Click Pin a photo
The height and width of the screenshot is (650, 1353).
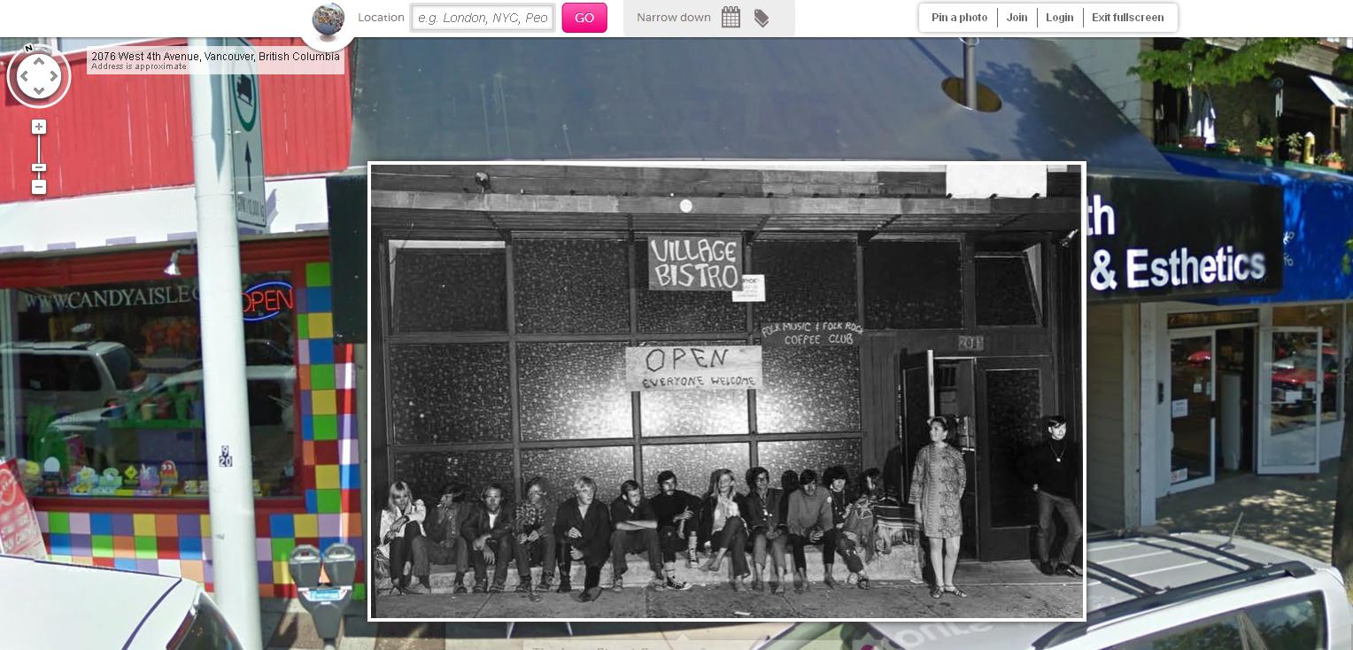pyautogui.click(x=959, y=18)
